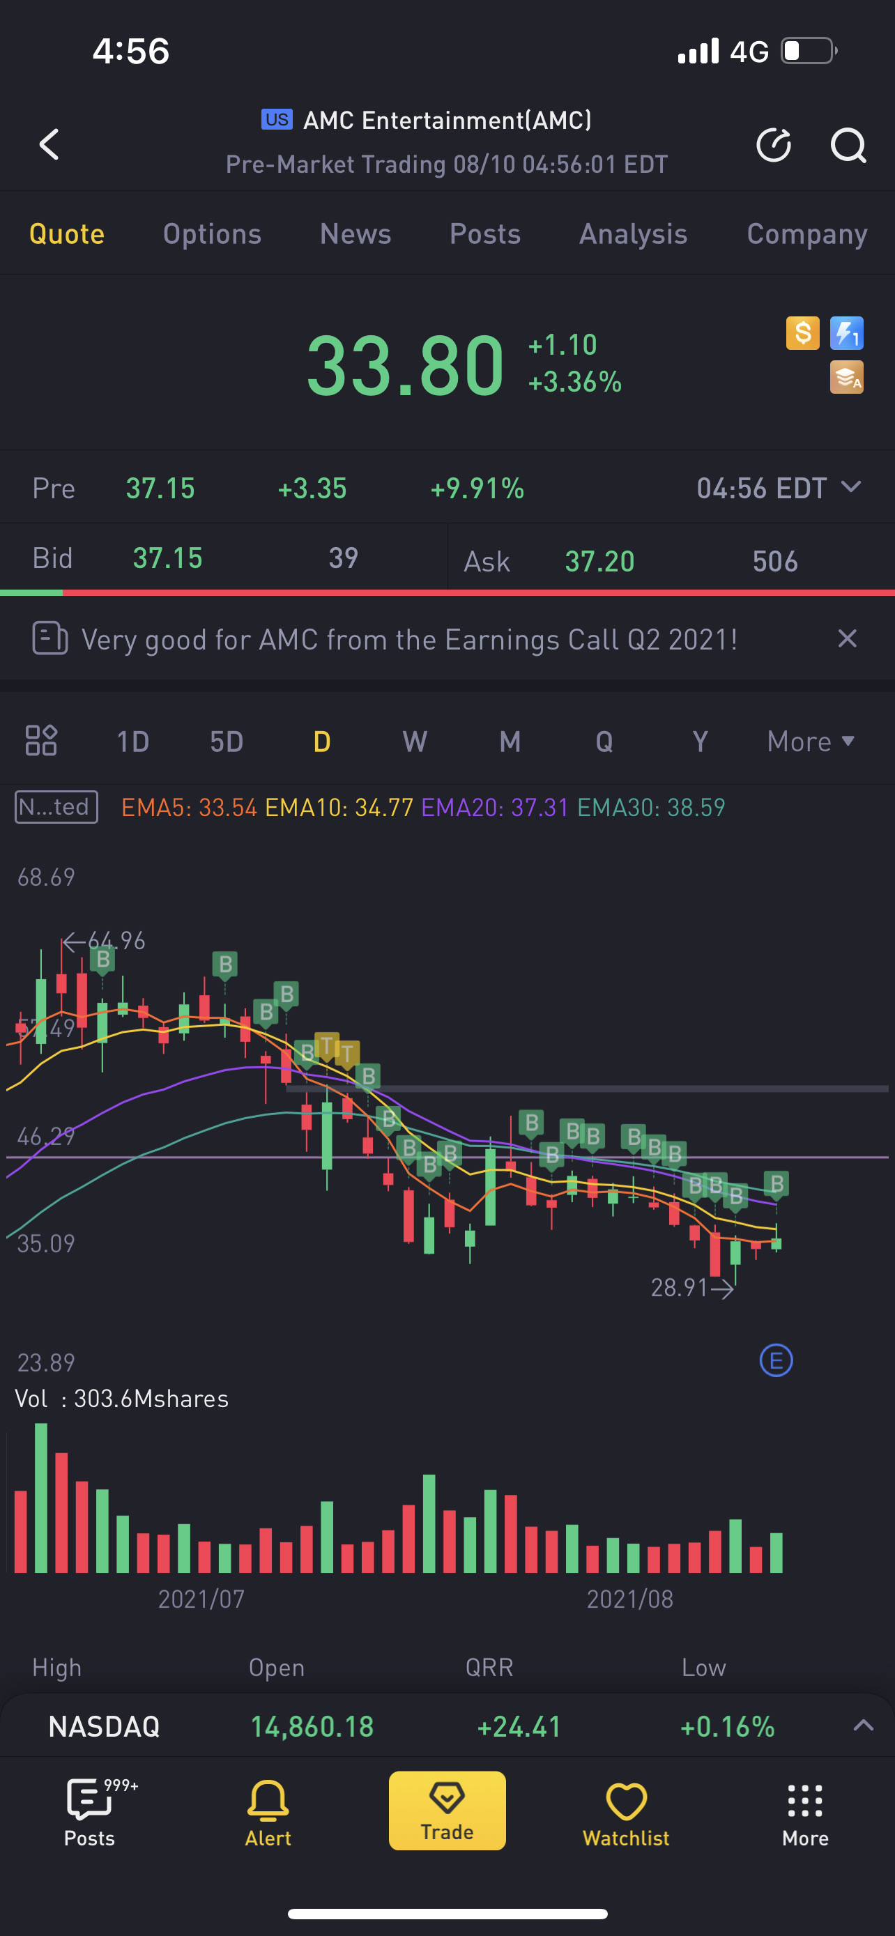Switch to the Company tab
Viewport: 895px width, 1936px height.
[x=807, y=233]
